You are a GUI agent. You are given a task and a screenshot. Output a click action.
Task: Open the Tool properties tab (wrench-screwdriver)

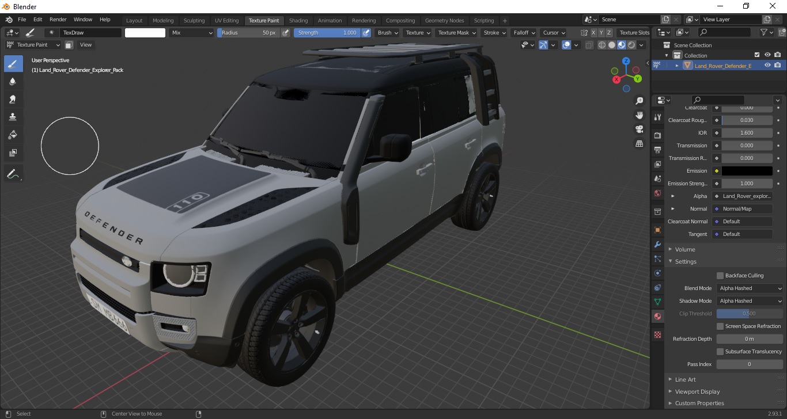pos(657,117)
